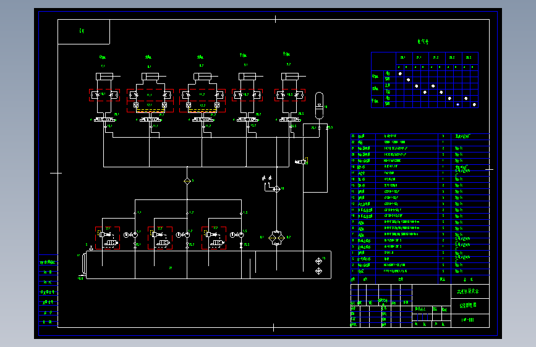This screenshot has width=536, height=347.
Task: Select the single yellow-dashed filter diamond on main line
Action: pos(187,181)
